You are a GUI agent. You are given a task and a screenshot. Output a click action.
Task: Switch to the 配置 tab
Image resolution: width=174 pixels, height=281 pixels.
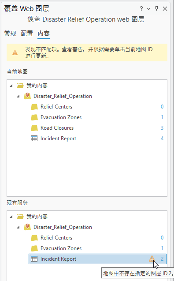(27, 34)
